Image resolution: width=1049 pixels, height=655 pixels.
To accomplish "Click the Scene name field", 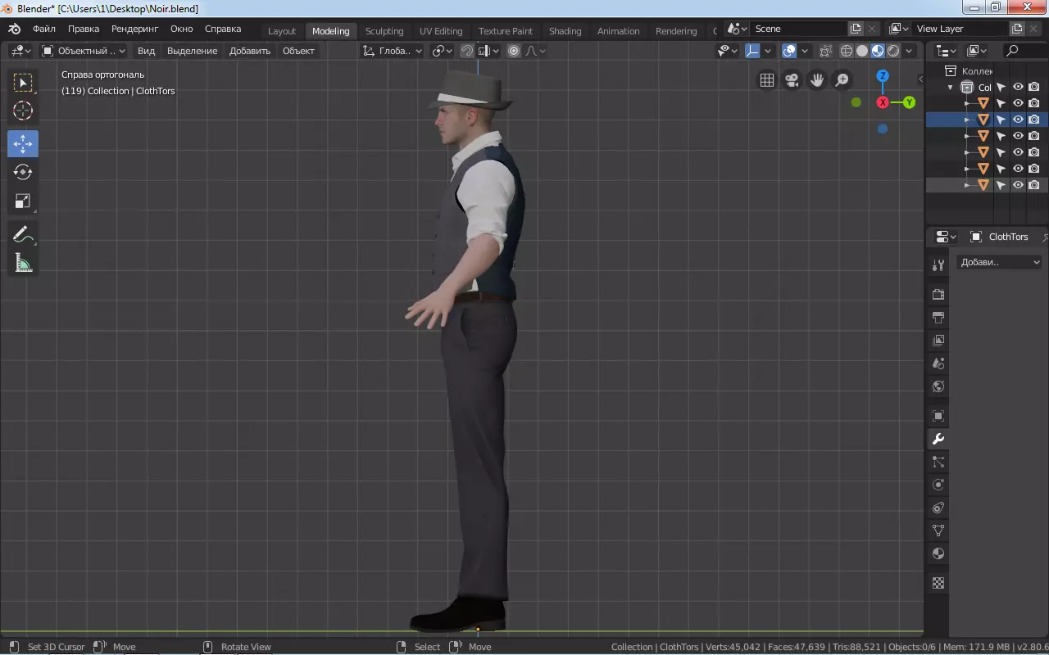I will tap(799, 29).
